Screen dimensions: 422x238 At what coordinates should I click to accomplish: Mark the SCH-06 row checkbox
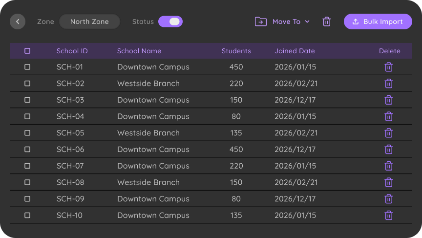27,149
